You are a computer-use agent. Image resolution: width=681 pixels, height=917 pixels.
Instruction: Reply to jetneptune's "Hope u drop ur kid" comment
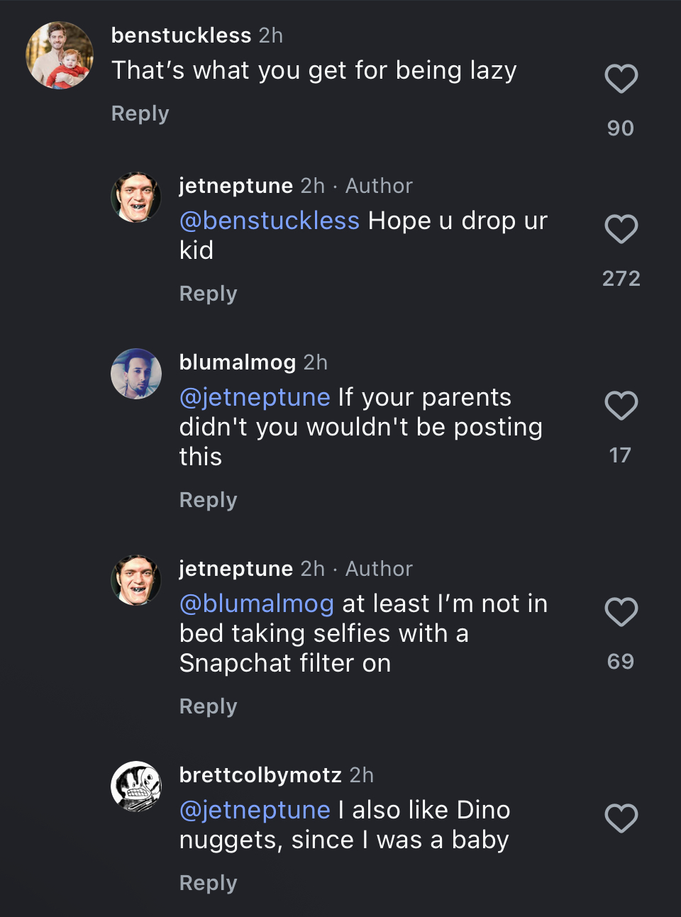pyautogui.click(x=208, y=294)
